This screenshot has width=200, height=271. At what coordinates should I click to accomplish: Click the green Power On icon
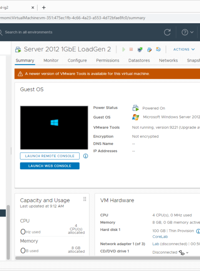(x=124, y=50)
